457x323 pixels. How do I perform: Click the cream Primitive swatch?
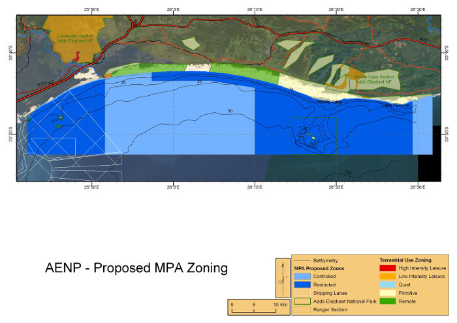pos(388,293)
